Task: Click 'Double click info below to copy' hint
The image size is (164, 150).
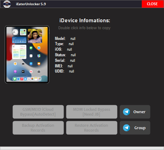Action: coord(84,28)
